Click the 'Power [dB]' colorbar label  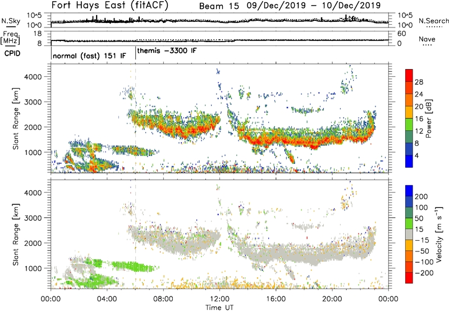click(428, 118)
